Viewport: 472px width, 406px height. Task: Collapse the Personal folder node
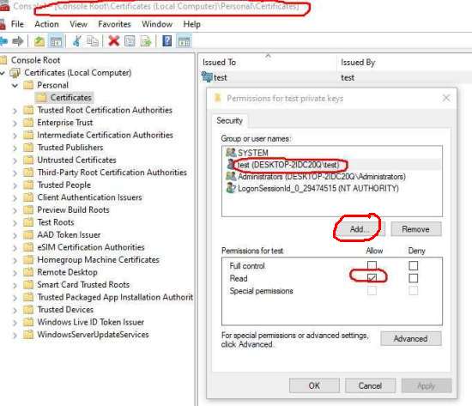tap(15, 86)
